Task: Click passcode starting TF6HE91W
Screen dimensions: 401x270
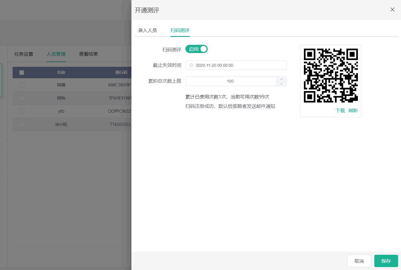Action: coord(120,98)
